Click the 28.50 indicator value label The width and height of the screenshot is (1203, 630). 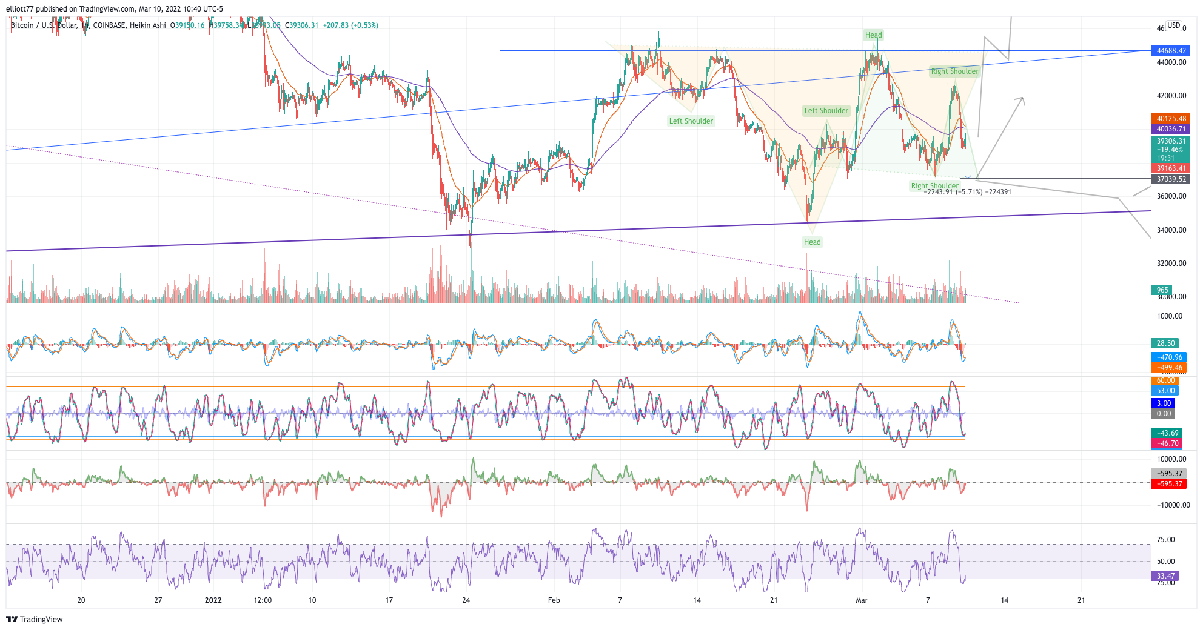click(1165, 343)
